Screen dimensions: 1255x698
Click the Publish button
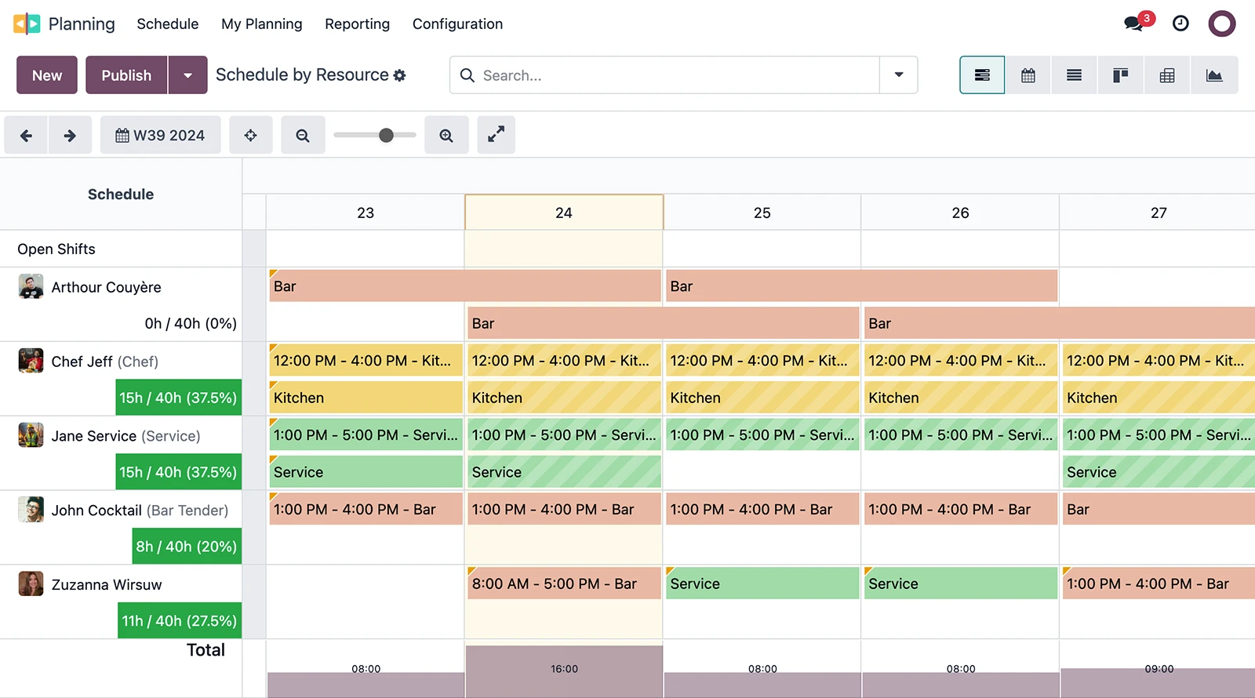[126, 75]
